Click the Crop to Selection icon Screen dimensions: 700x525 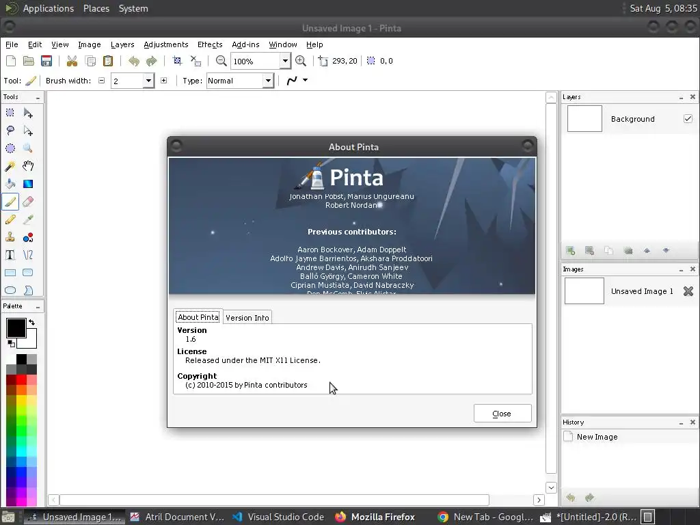pyautogui.click(x=177, y=61)
